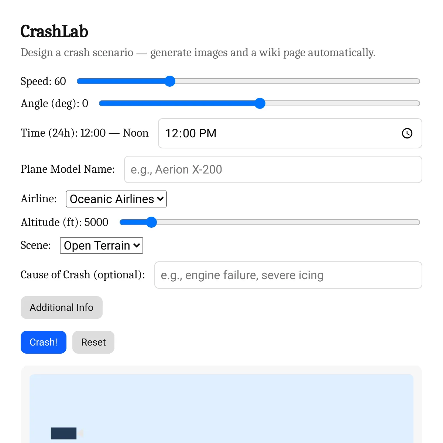The image size is (443, 443).
Task: Click the dark plane graphic in preview
Action: [63, 433]
